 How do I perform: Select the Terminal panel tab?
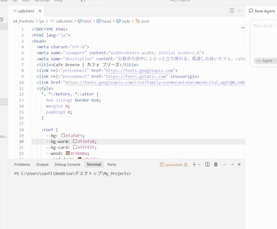click(94, 165)
